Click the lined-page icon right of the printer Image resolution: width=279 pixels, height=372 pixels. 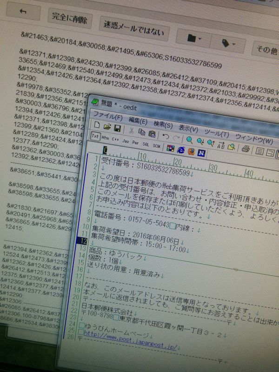coord(259,151)
